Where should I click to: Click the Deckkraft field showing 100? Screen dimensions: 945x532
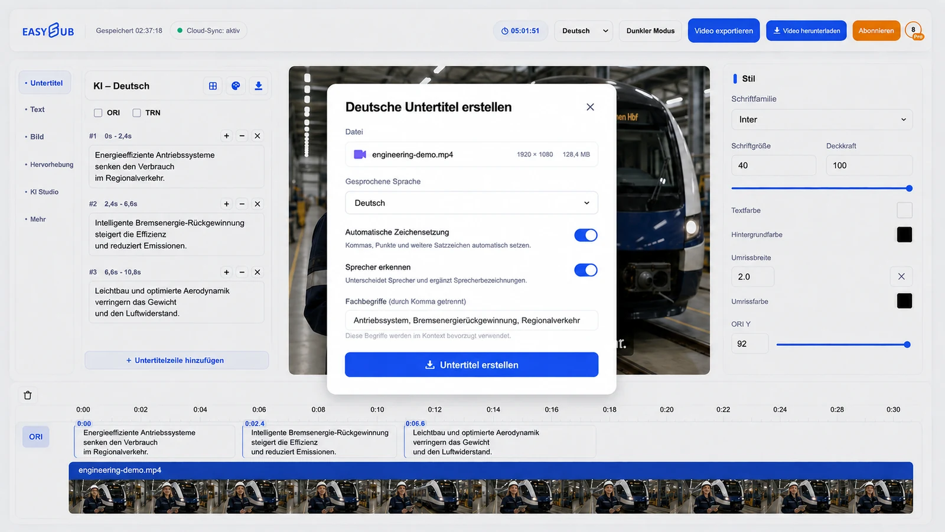[x=869, y=166]
